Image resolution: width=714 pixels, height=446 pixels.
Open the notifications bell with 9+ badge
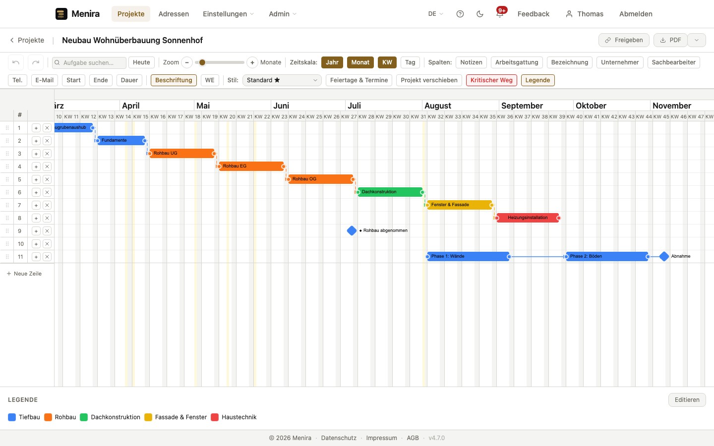500,14
